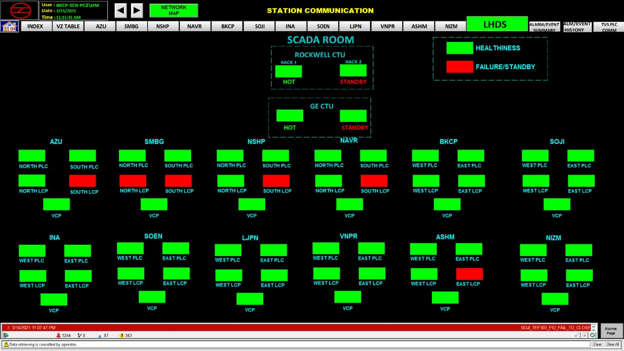Go back with the left arrow button

pyautogui.click(x=120, y=10)
